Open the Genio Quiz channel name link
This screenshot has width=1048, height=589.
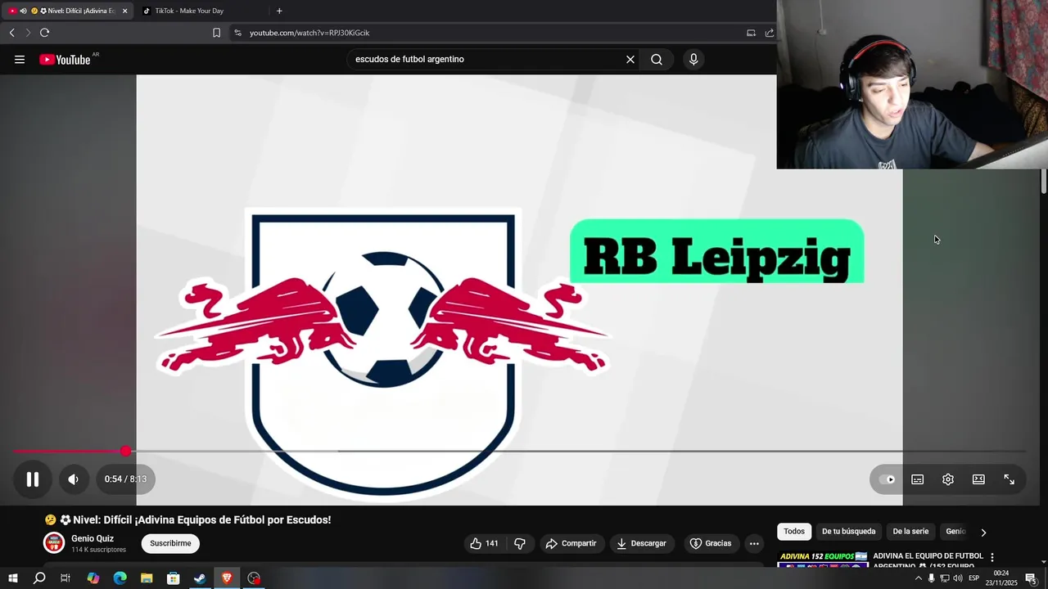click(93, 538)
